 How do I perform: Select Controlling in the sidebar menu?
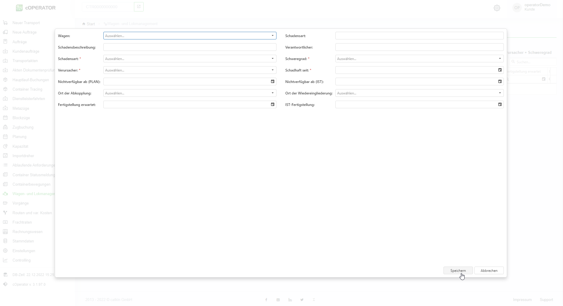21,260
